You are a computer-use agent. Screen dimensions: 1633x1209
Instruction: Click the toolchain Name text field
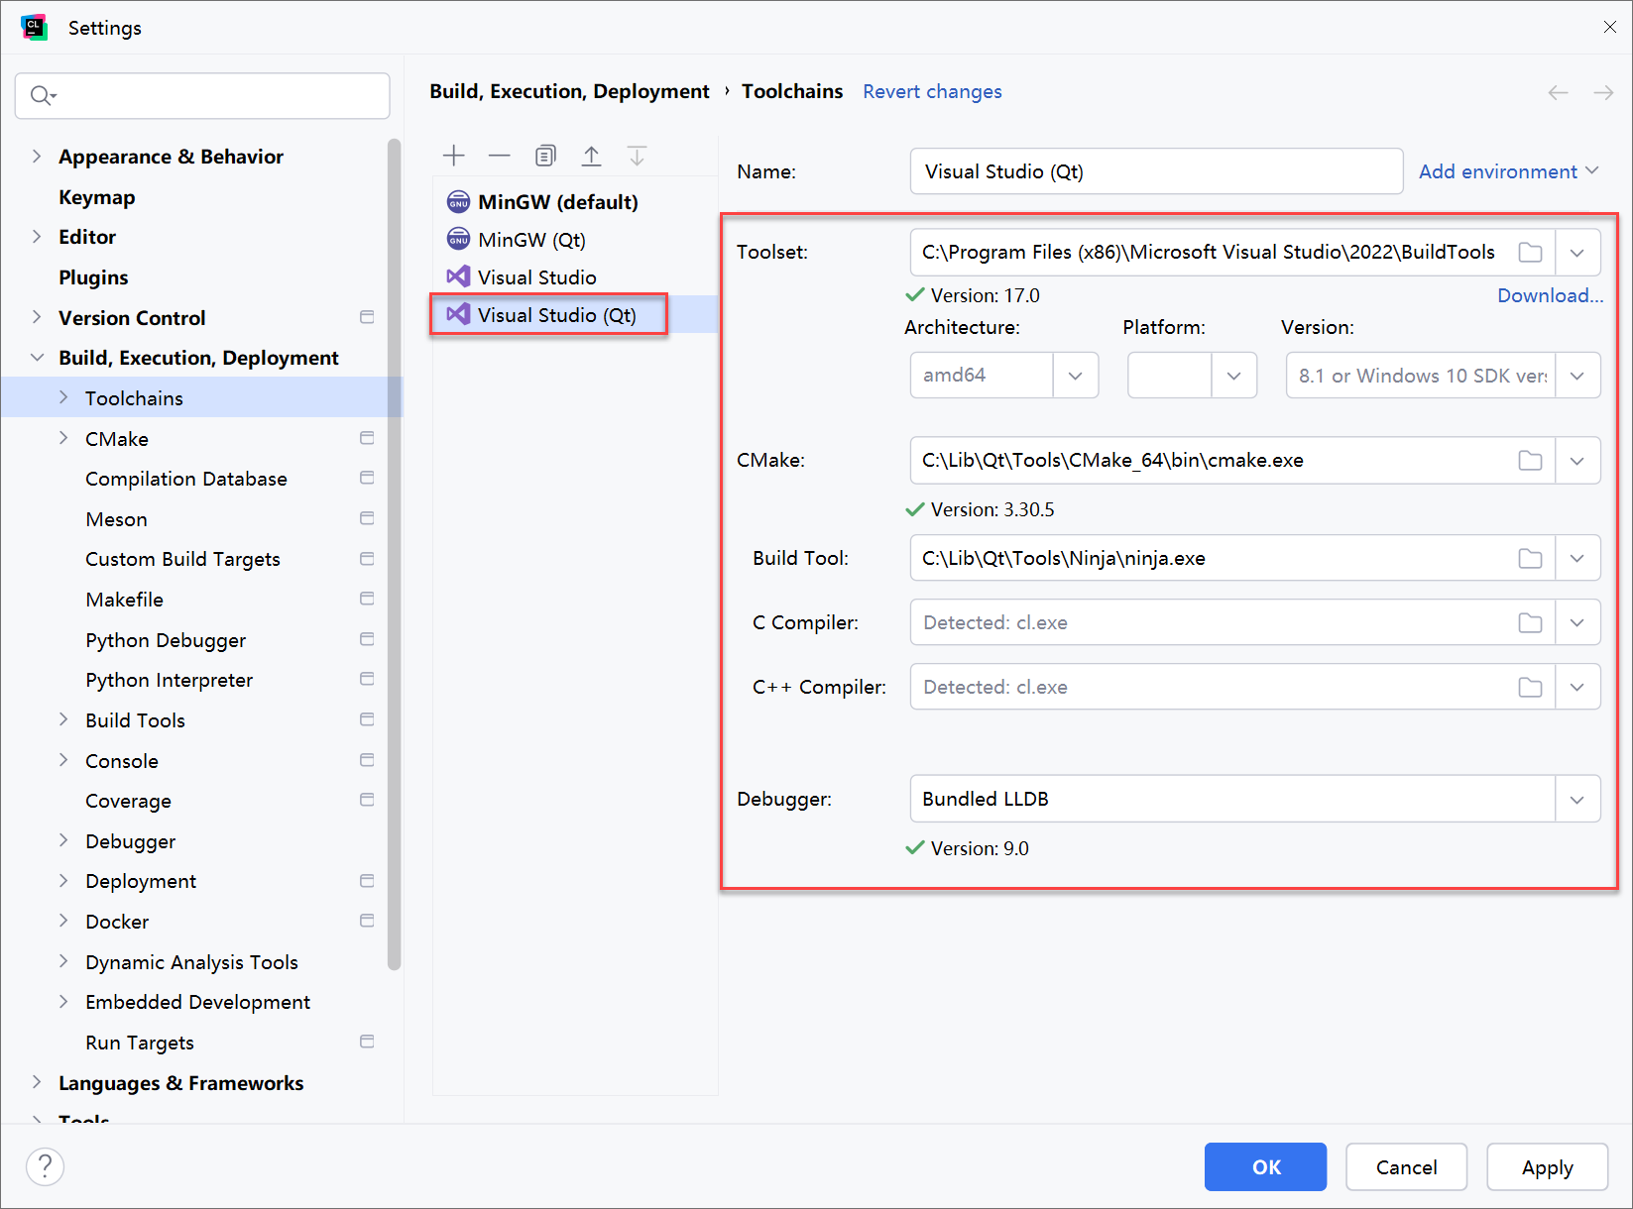pyautogui.click(x=1156, y=171)
